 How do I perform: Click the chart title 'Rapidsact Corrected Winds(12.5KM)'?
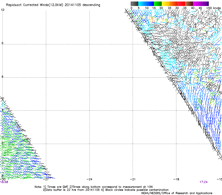(x=34, y=5)
